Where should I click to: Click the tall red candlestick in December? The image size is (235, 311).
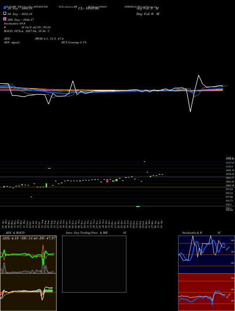click(x=107, y=180)
